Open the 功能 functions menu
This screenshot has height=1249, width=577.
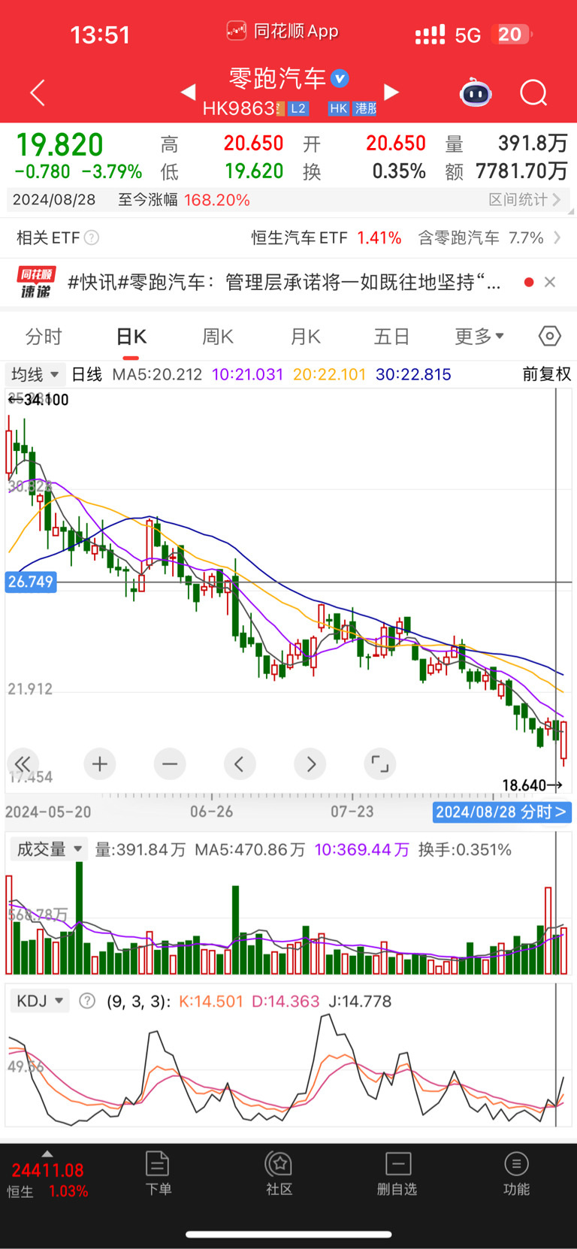516,1174
